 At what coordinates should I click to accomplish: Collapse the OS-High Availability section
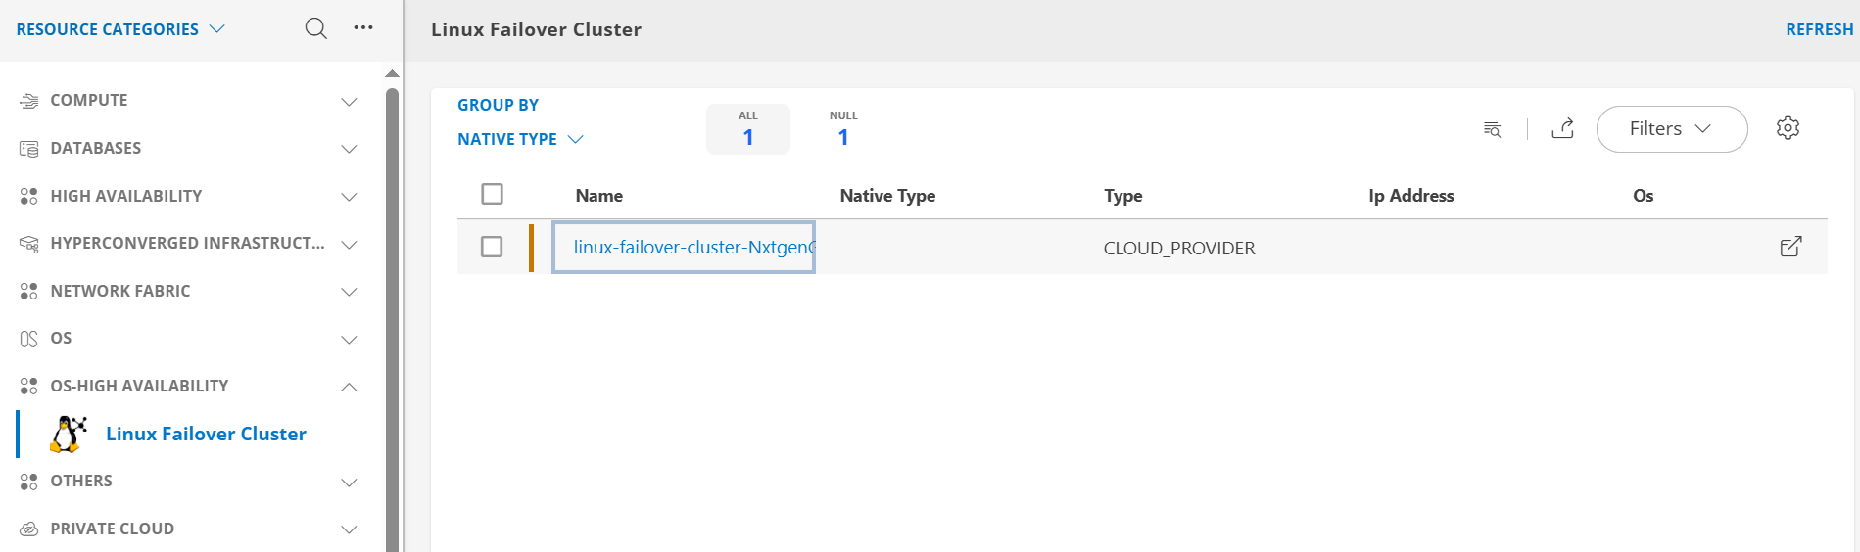(349, 387)
